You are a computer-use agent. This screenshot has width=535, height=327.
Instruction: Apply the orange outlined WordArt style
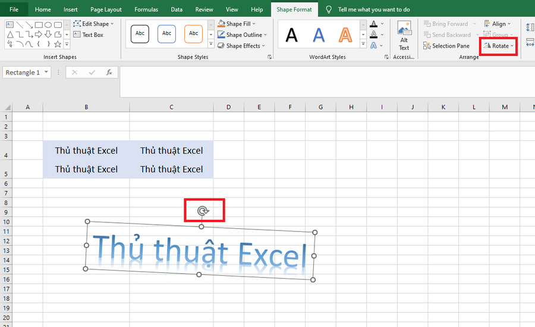[x=345, y=35]
